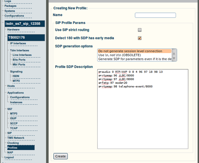Click the telephone-event/8000 rtpmap line
199x163 pixels.
click(x=125, y=86)
